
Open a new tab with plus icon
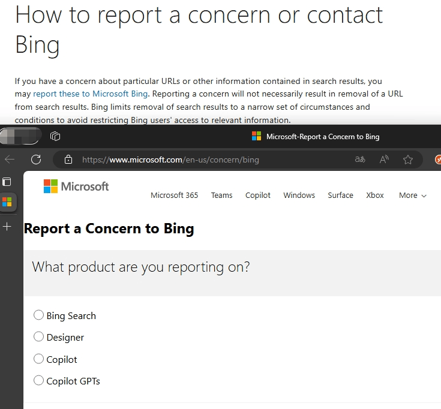coord(7,226)
